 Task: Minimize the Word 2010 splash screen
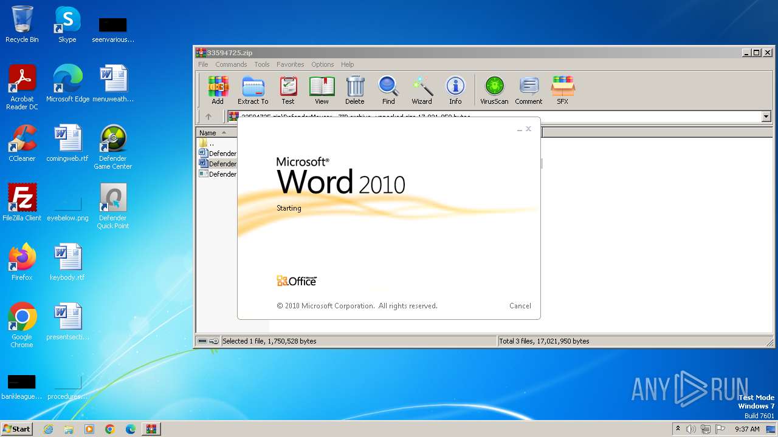coord(520,129)
